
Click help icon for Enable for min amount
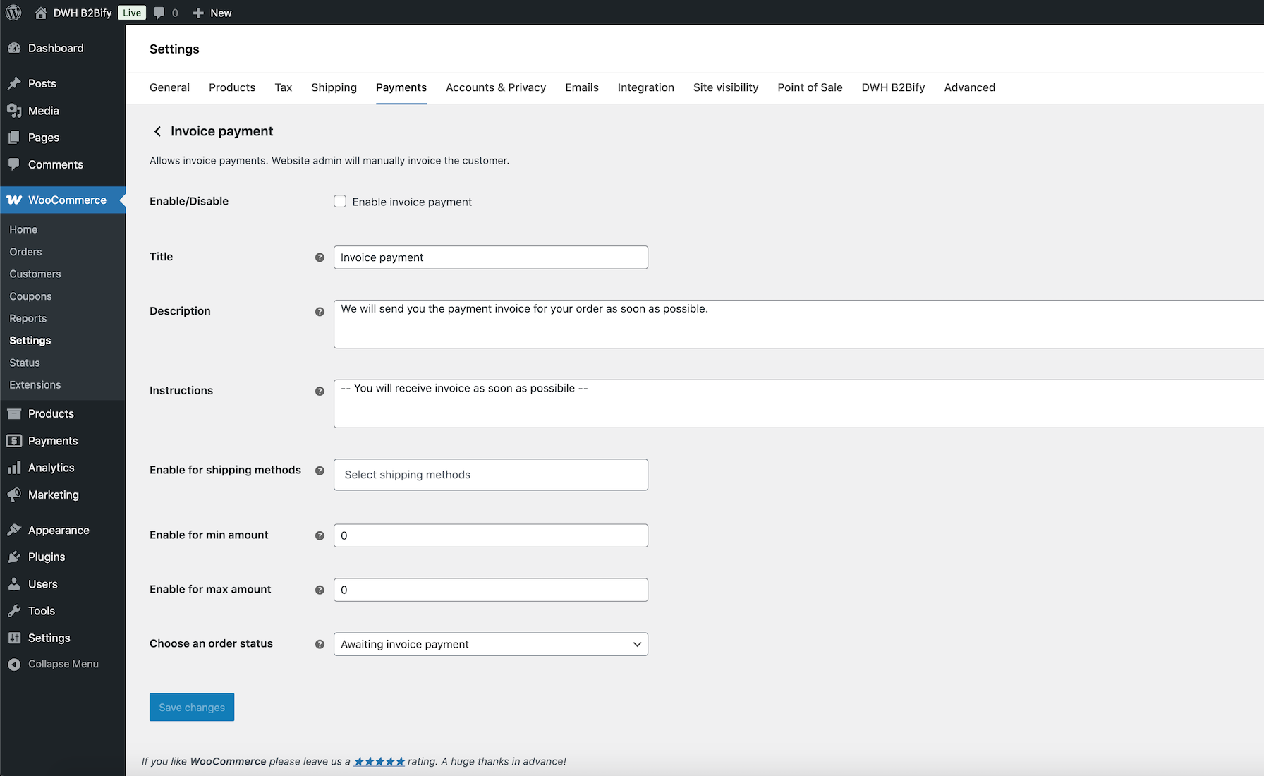tap(320, 536)
